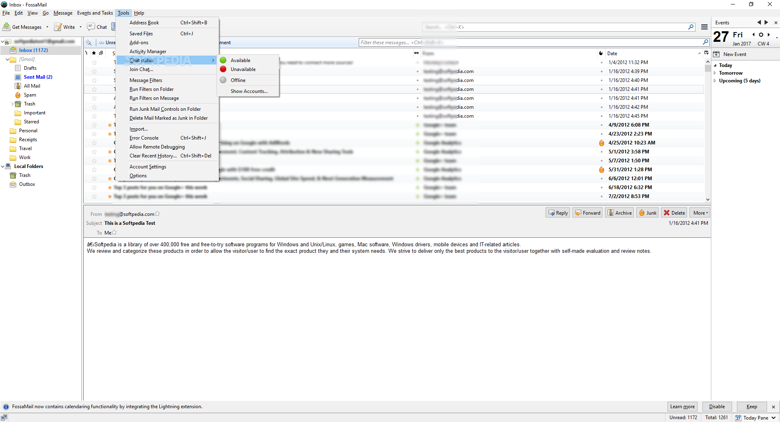The width and height of the screenshot is (780, 422).
Task: Select Message Filters in Tools menu
Action: coord(167,80)
